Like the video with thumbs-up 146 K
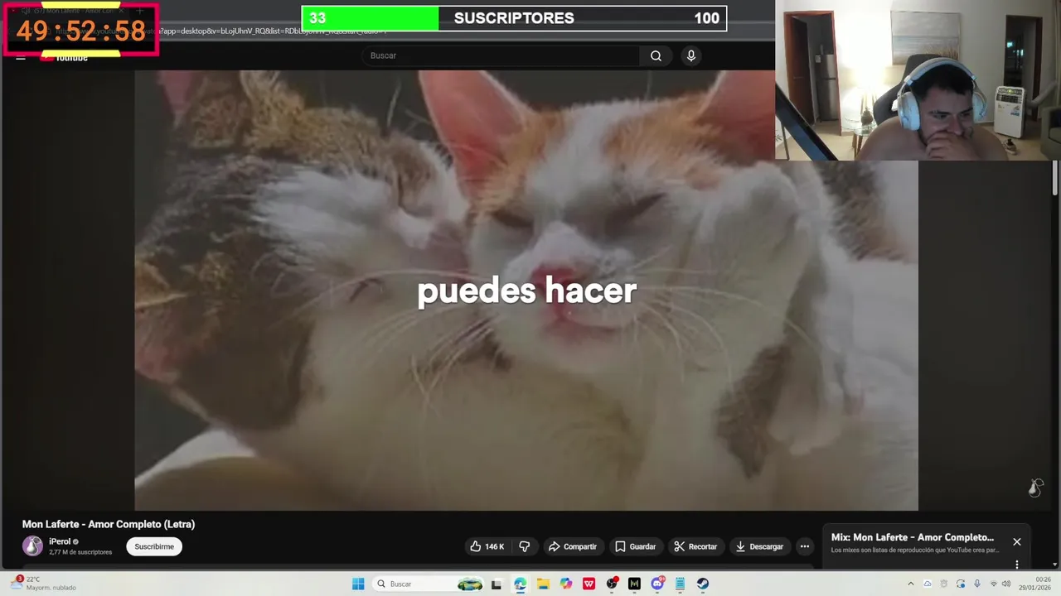Screen dimensions: 1061x596 point(487,546)
